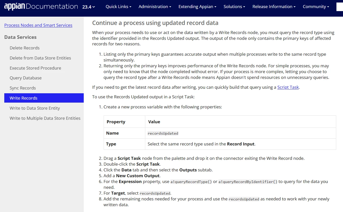Screen dimensions: 343x212
Task: Open Write to Data Store Entity page
Action: point(35,108)
